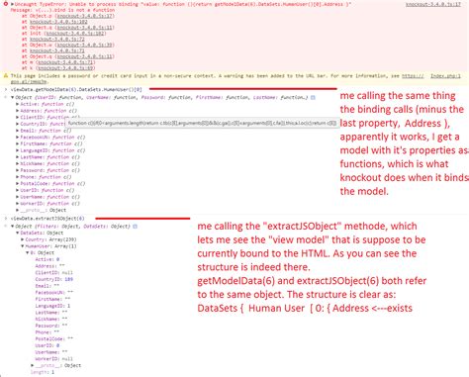
Task: Expand the Phone: function c() property
Action: point(18,177)
